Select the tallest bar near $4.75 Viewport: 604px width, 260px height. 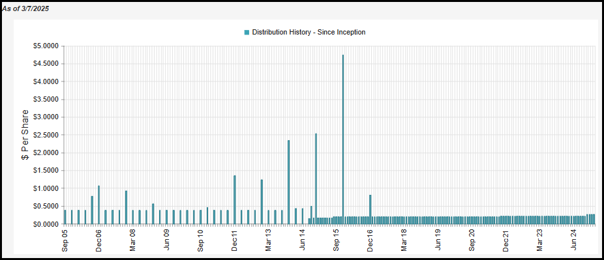click(x=343, y=139)
